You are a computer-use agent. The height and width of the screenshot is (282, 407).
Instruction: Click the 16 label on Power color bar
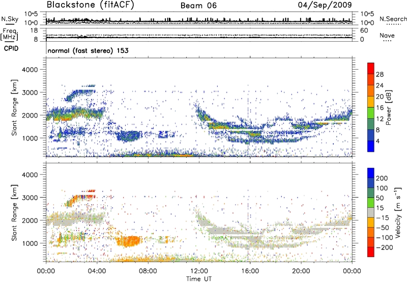pos(380,108)
